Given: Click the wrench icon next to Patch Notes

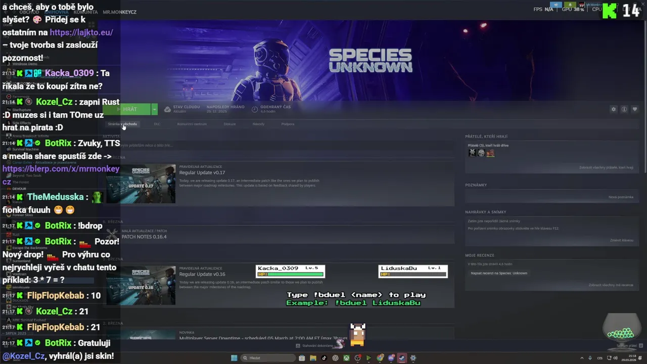Looking at the screenshot, I should pos(112,234).
